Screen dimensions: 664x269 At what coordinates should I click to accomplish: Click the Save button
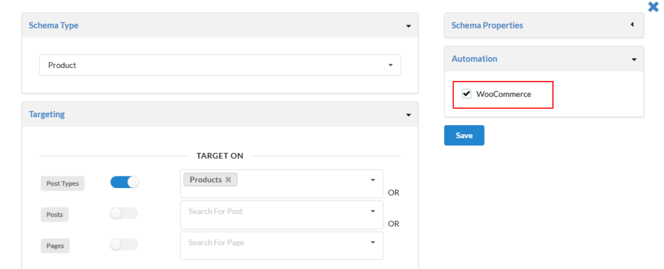click(464, 135)
